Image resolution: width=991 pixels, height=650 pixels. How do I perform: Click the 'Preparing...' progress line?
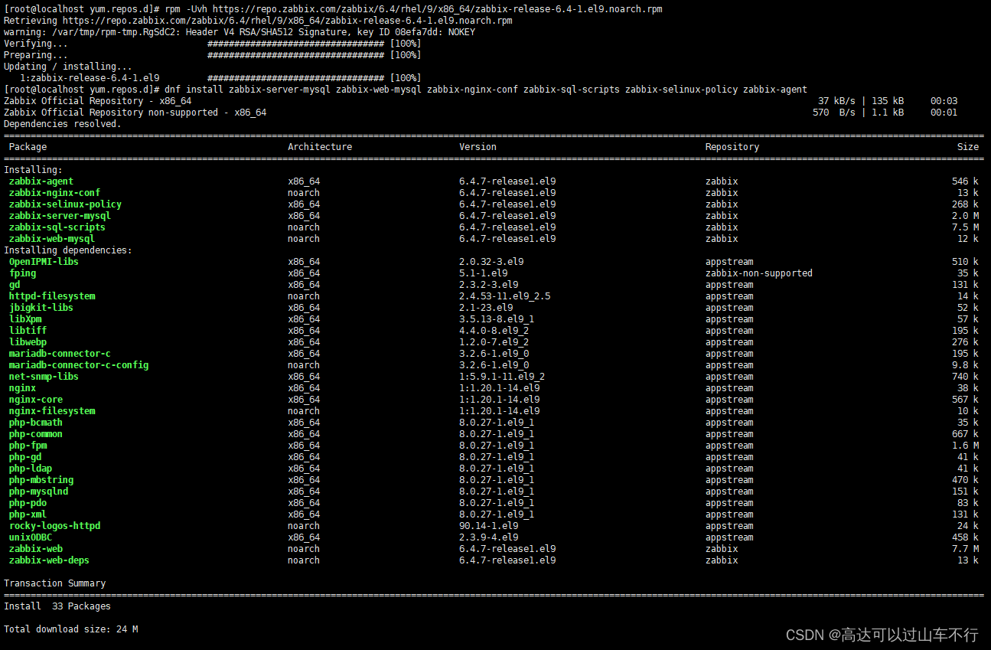point(213,55)
